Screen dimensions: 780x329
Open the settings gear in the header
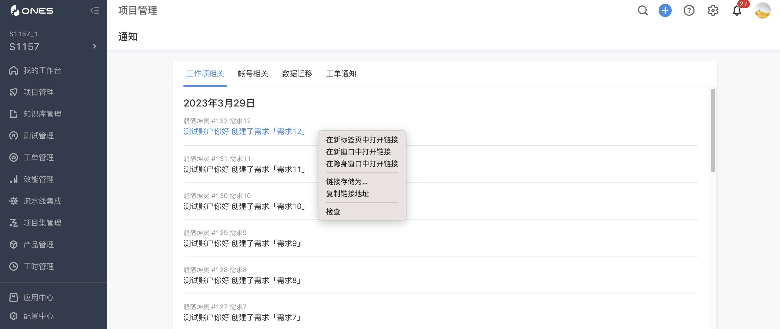713,11
